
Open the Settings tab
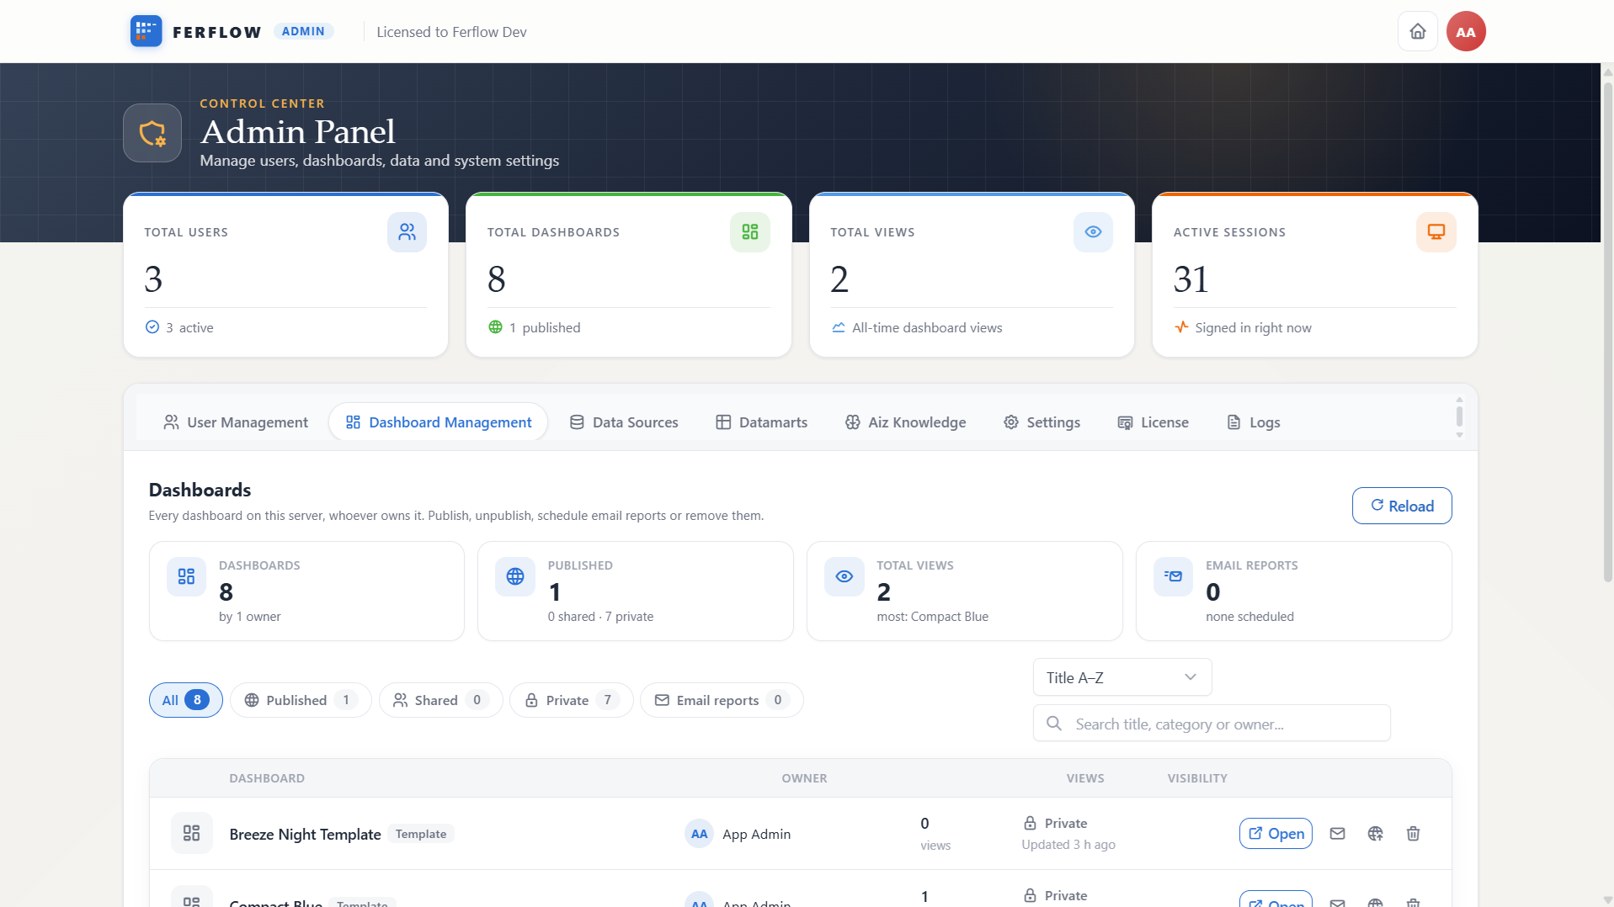pyautogui.click(x=1041, y=422)
